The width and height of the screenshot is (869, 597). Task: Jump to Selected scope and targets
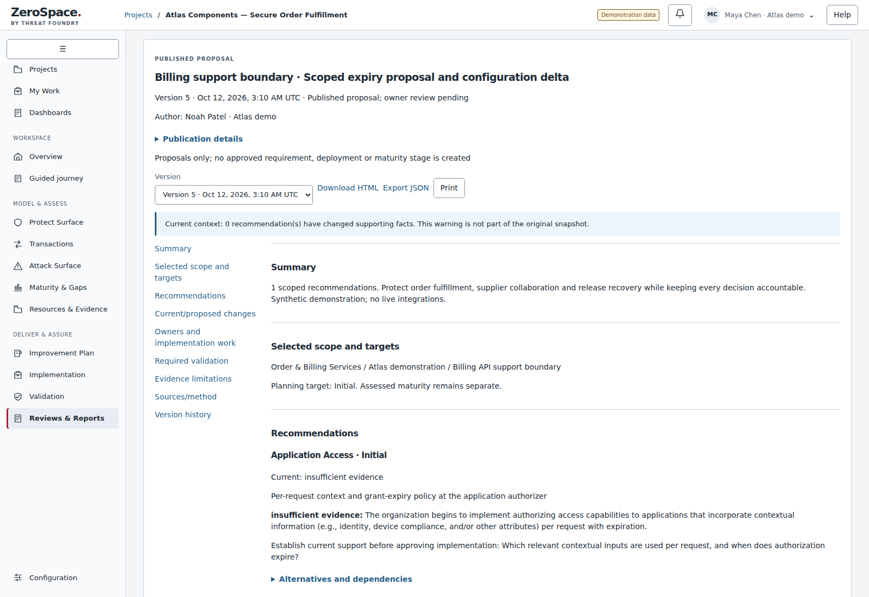pyautogui.click(x=192, y=272)
